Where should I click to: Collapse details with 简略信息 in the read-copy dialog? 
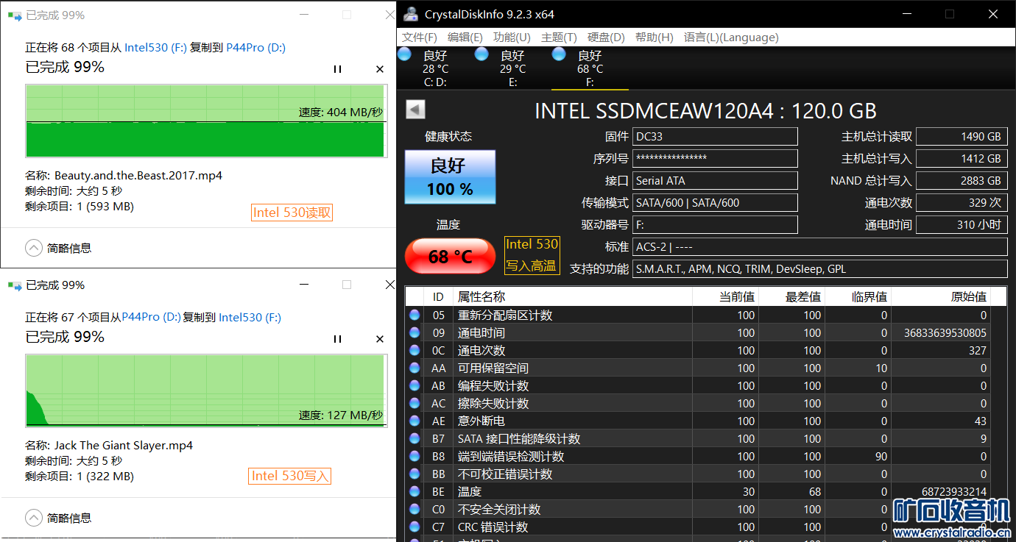click(59, 248)
